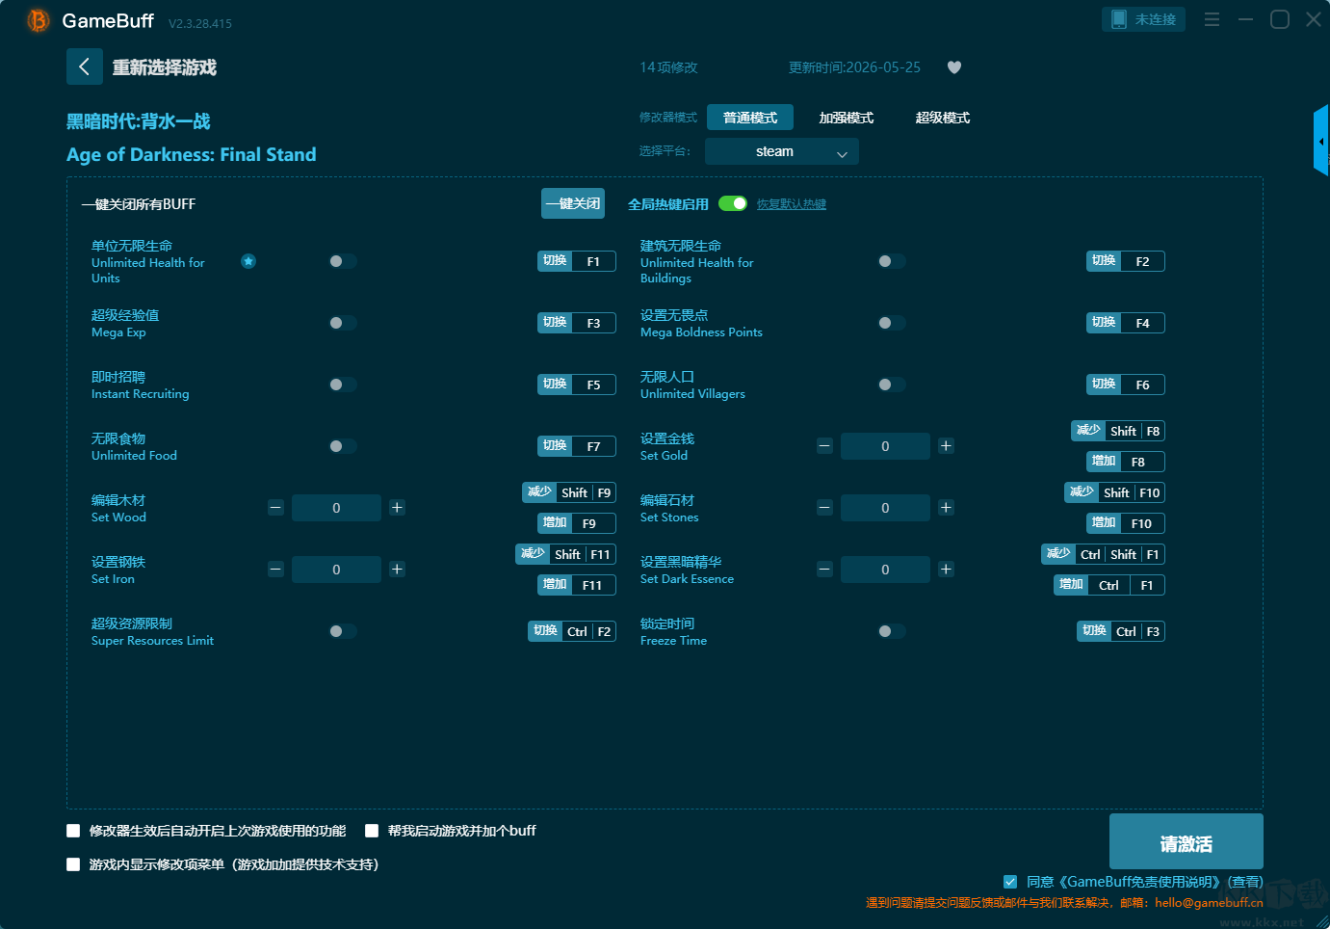
Task: Click F10 increase hotkey for Set Stones
Action: pos(1126,523)
